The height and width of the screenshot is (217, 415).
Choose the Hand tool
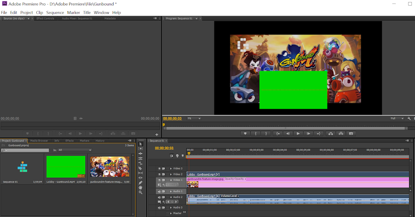[x=140, y=187]
